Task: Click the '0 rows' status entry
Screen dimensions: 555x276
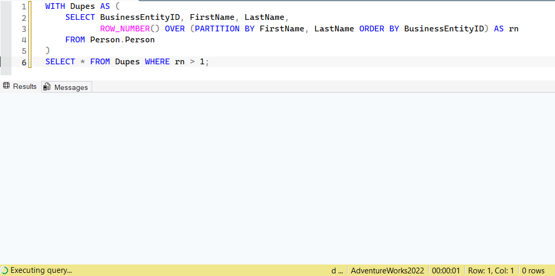Action: click(534, 271)
